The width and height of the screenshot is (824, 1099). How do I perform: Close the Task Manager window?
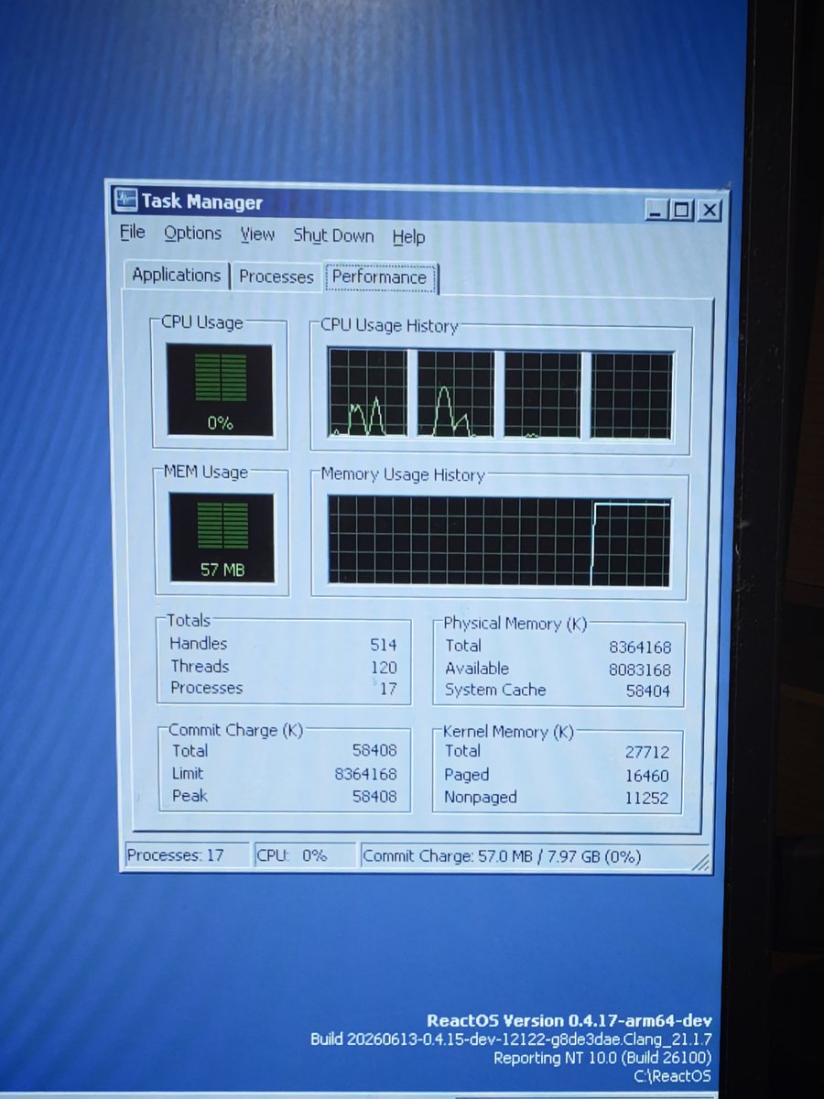[710, 212]
